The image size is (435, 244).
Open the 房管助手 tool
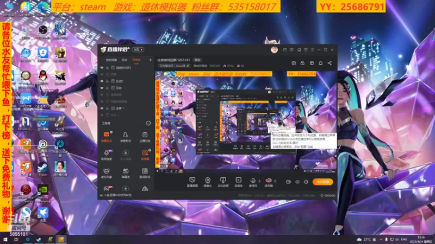click(126, 137)
